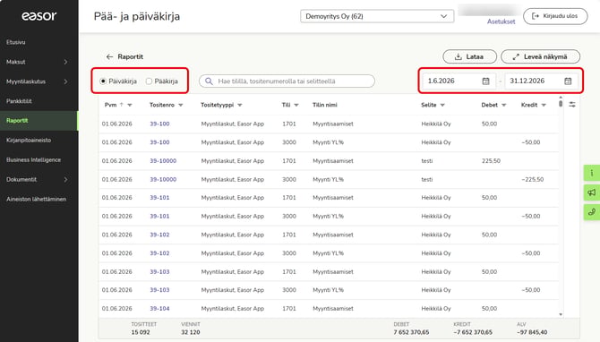
Task: Open the Demoyritys Oy (62) company dropdown
Action: tap(377, 16)
